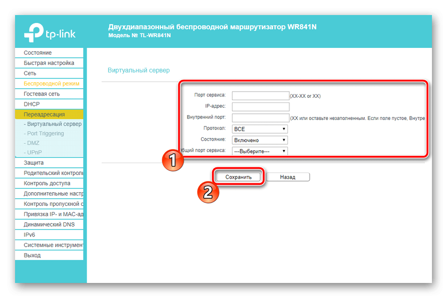Select the Виртуальный сервер submenu item
Screen dimensions: 447x298
[54, 124]
